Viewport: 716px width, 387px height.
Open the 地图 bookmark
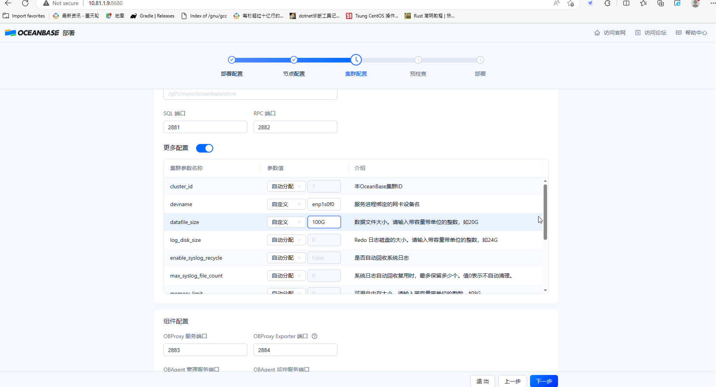pos(115,16)
